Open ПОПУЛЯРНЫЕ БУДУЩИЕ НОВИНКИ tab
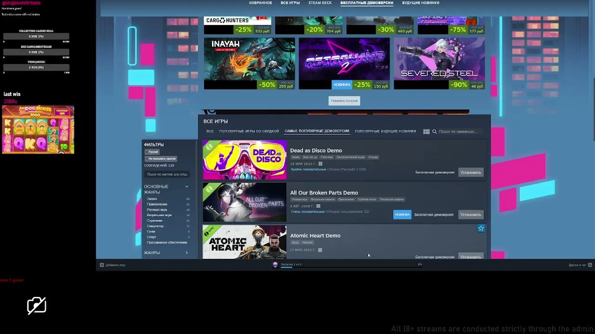The height and width of the screenshot is (334, 595). click(x=385, y=131)
